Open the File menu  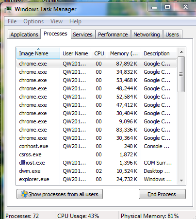pos(12,21)
